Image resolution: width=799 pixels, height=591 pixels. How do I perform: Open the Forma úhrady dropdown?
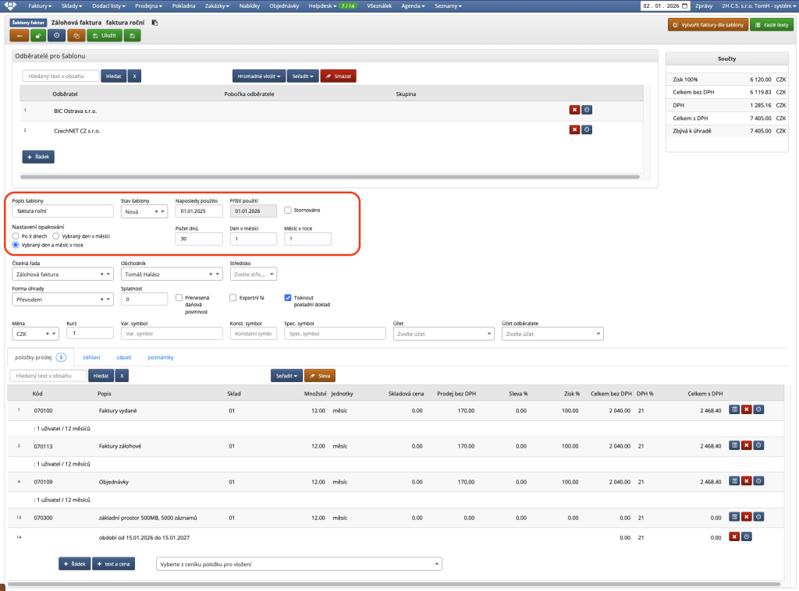62,299
